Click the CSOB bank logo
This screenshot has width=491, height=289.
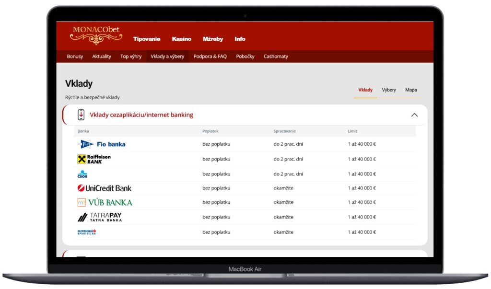coord(82,174)
